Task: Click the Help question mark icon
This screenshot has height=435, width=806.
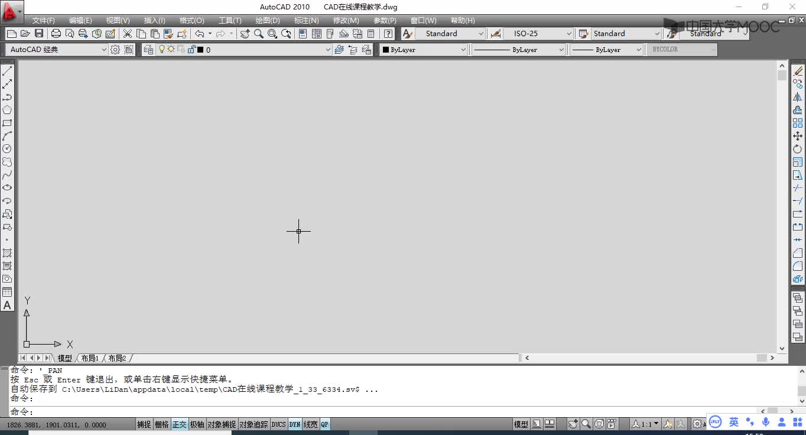Action: pos(388,34)
